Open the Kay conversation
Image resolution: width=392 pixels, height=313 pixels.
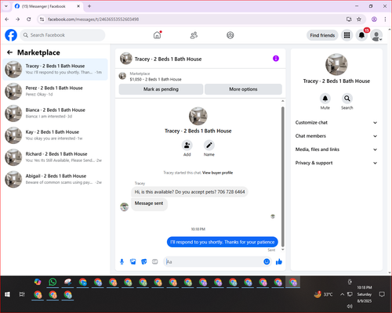55,135
